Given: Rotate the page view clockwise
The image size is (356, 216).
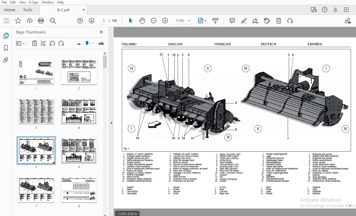Looking at the screenshot, I should click(290, 21).
